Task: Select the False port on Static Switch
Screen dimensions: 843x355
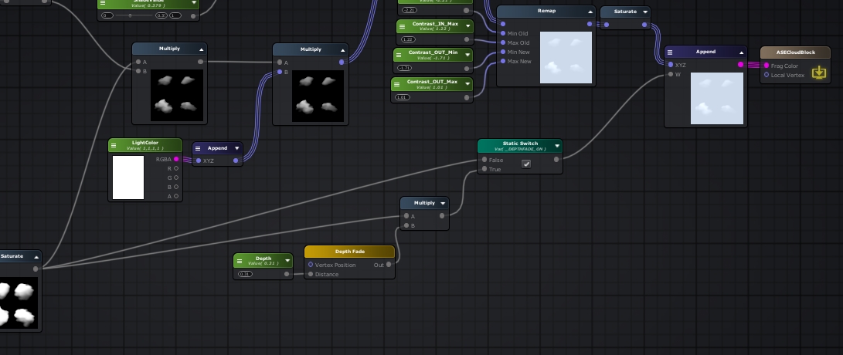Action: click(484, 160)
